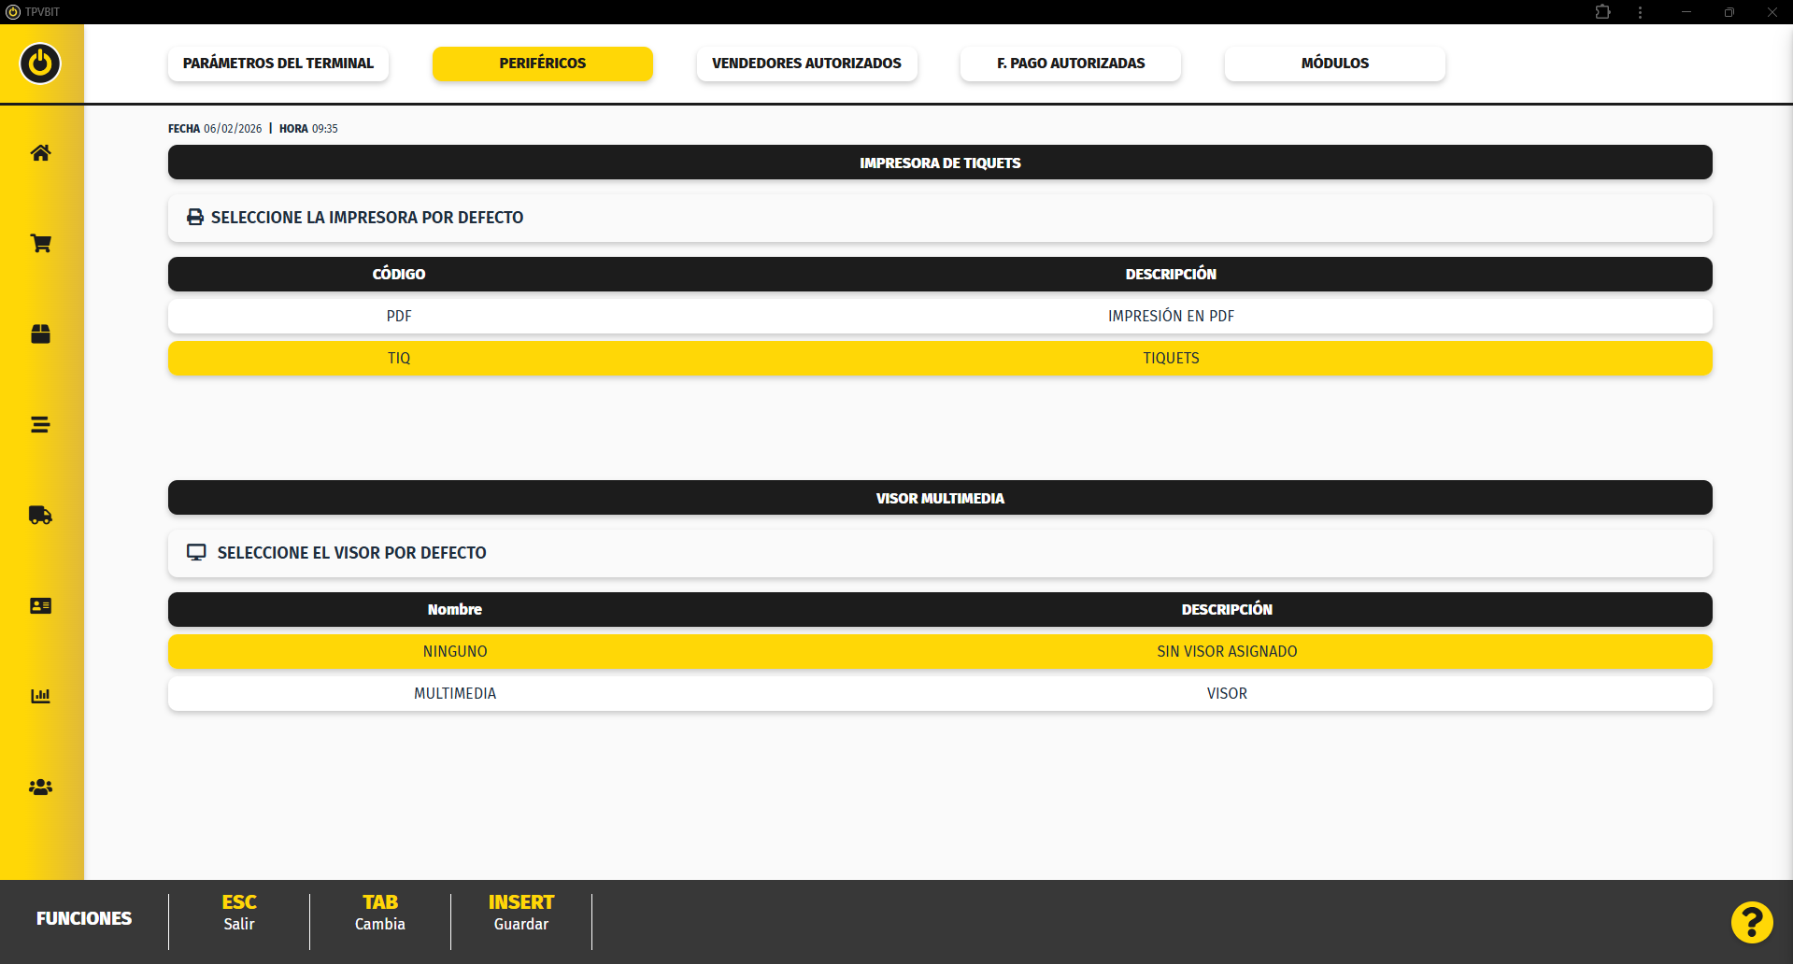This screenshot has height=964, width=1793.
Task: Open the Vendedores Autorizados tab
Action: [x=806, y=64]
